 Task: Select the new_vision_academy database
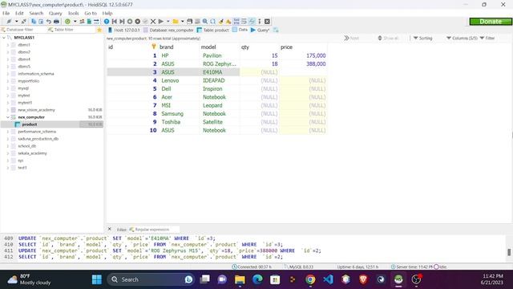pos(36,110)
